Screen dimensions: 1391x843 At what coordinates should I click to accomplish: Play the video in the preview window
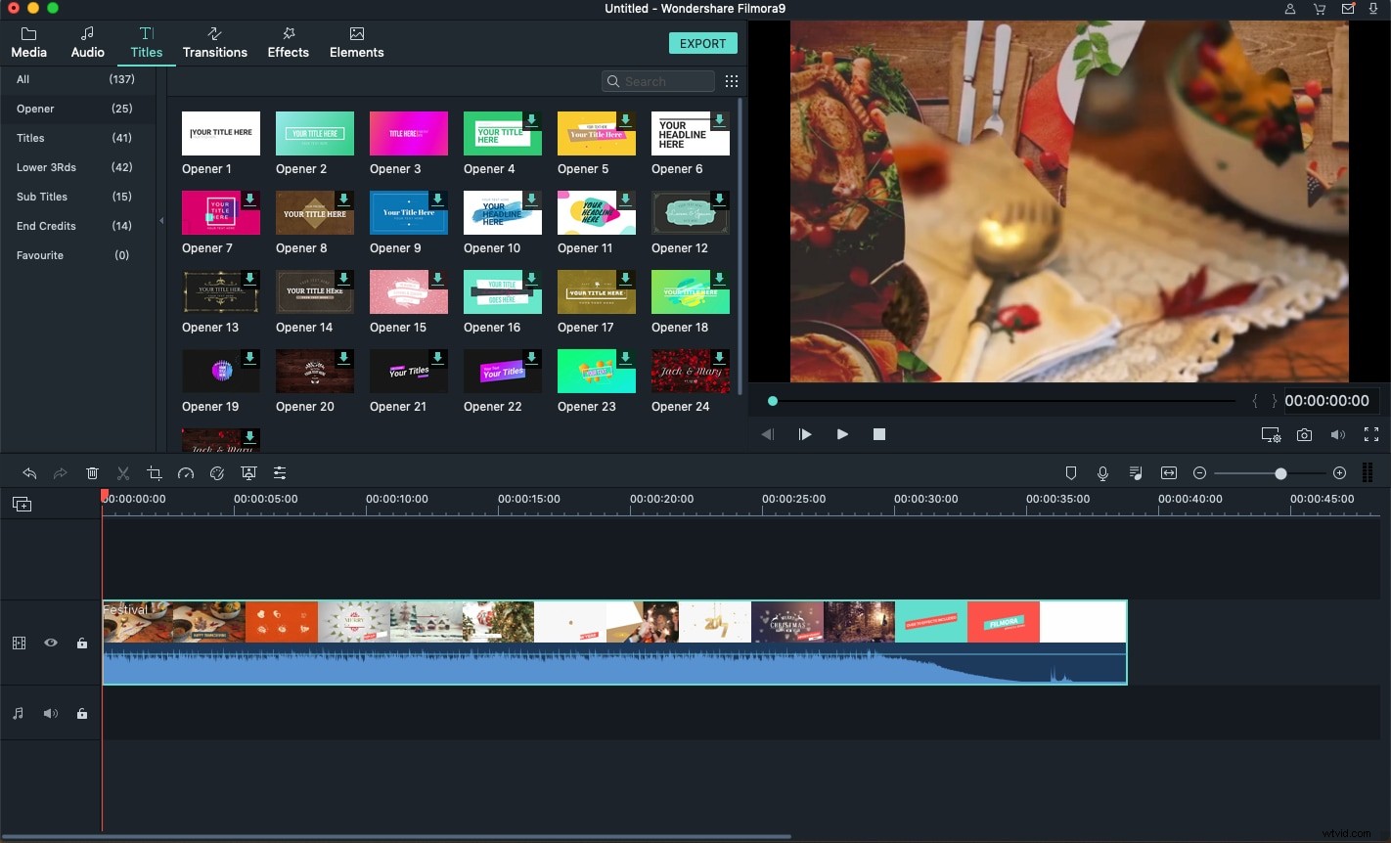click(842, 434)
